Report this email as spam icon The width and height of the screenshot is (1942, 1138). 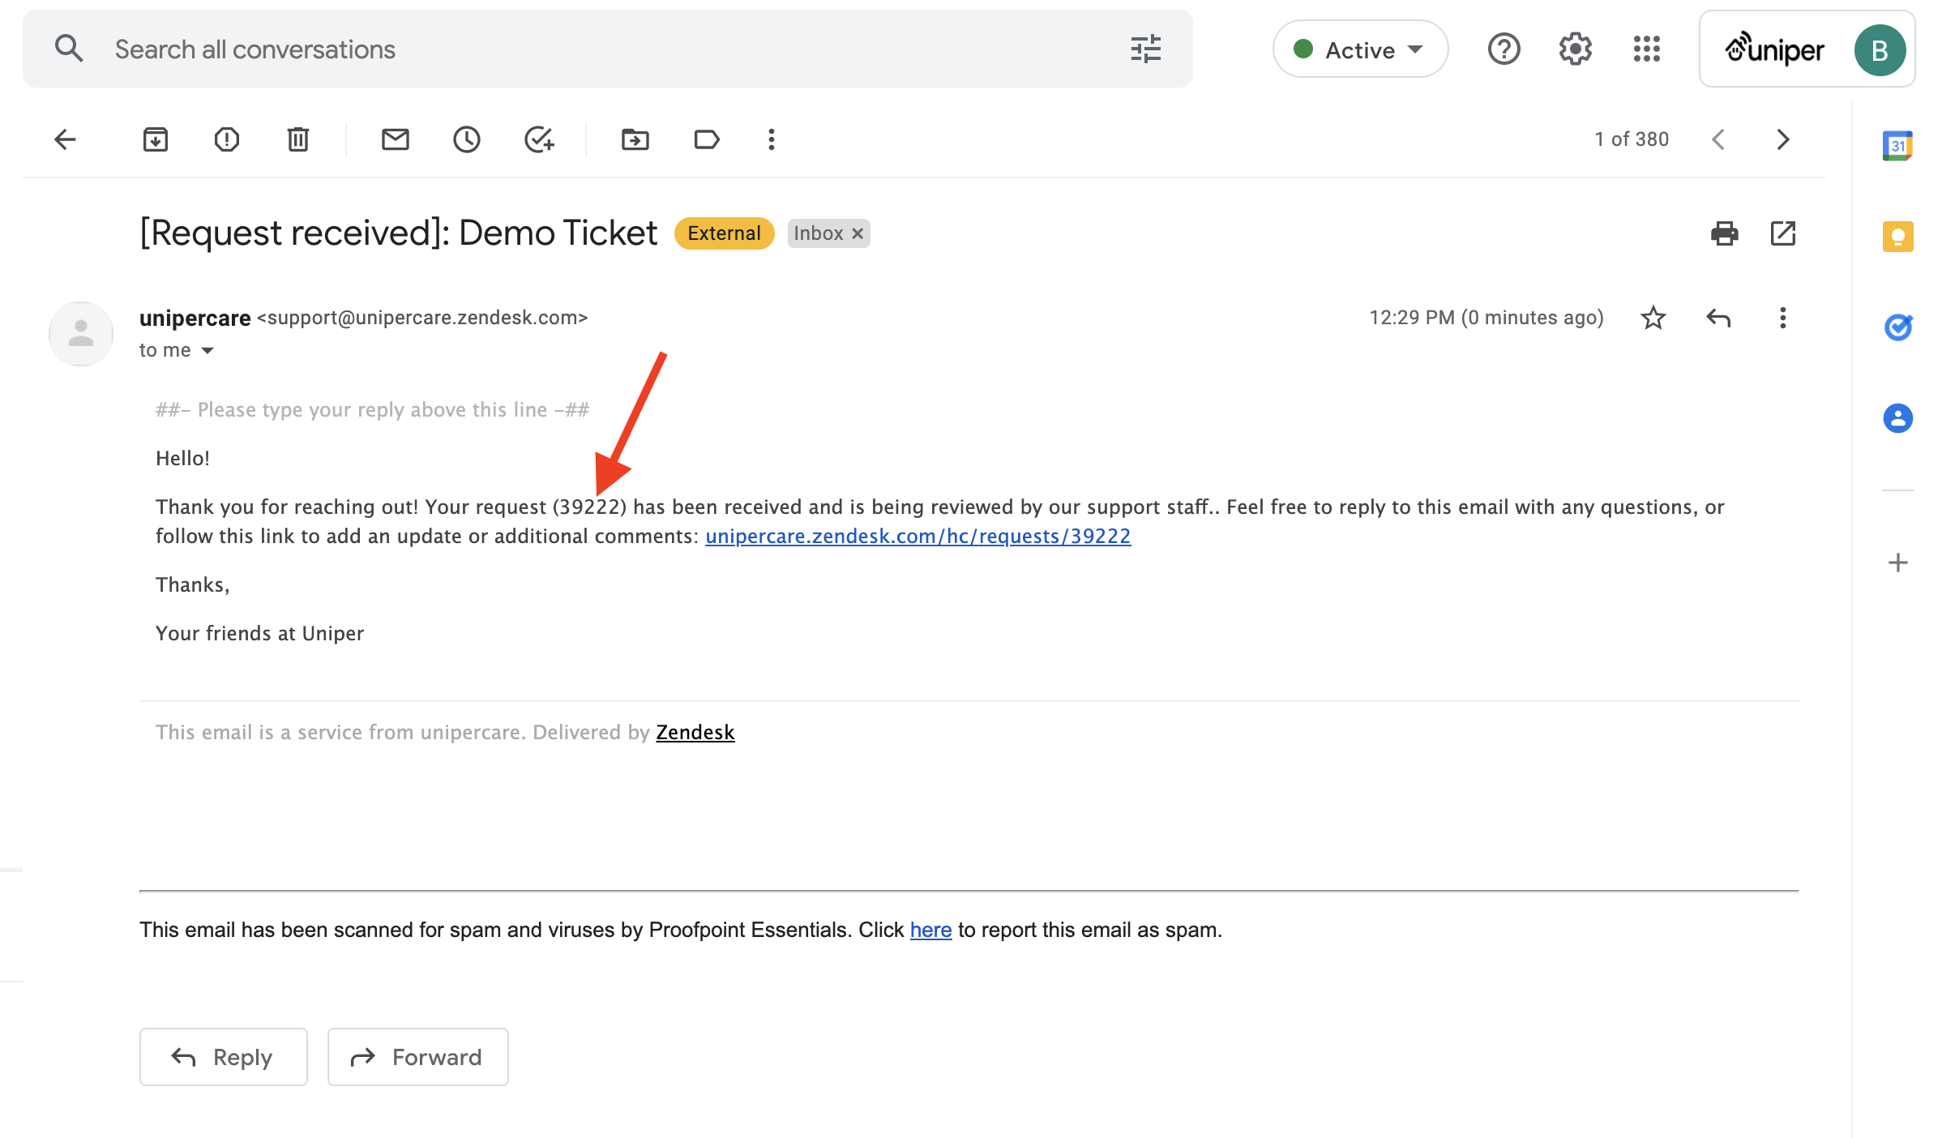(226, 139)
